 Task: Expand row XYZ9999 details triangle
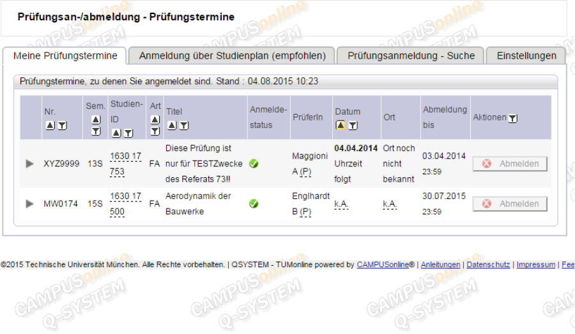click(x=29, y=164)
